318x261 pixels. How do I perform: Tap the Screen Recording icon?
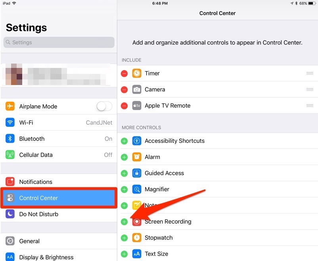tap(137, 222)
